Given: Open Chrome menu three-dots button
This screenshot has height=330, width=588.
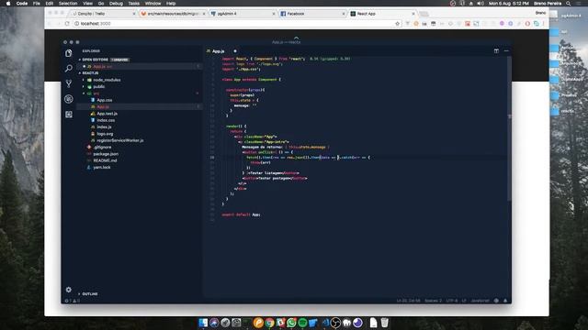Looking at the screenshot, I should tap(543, 24).
